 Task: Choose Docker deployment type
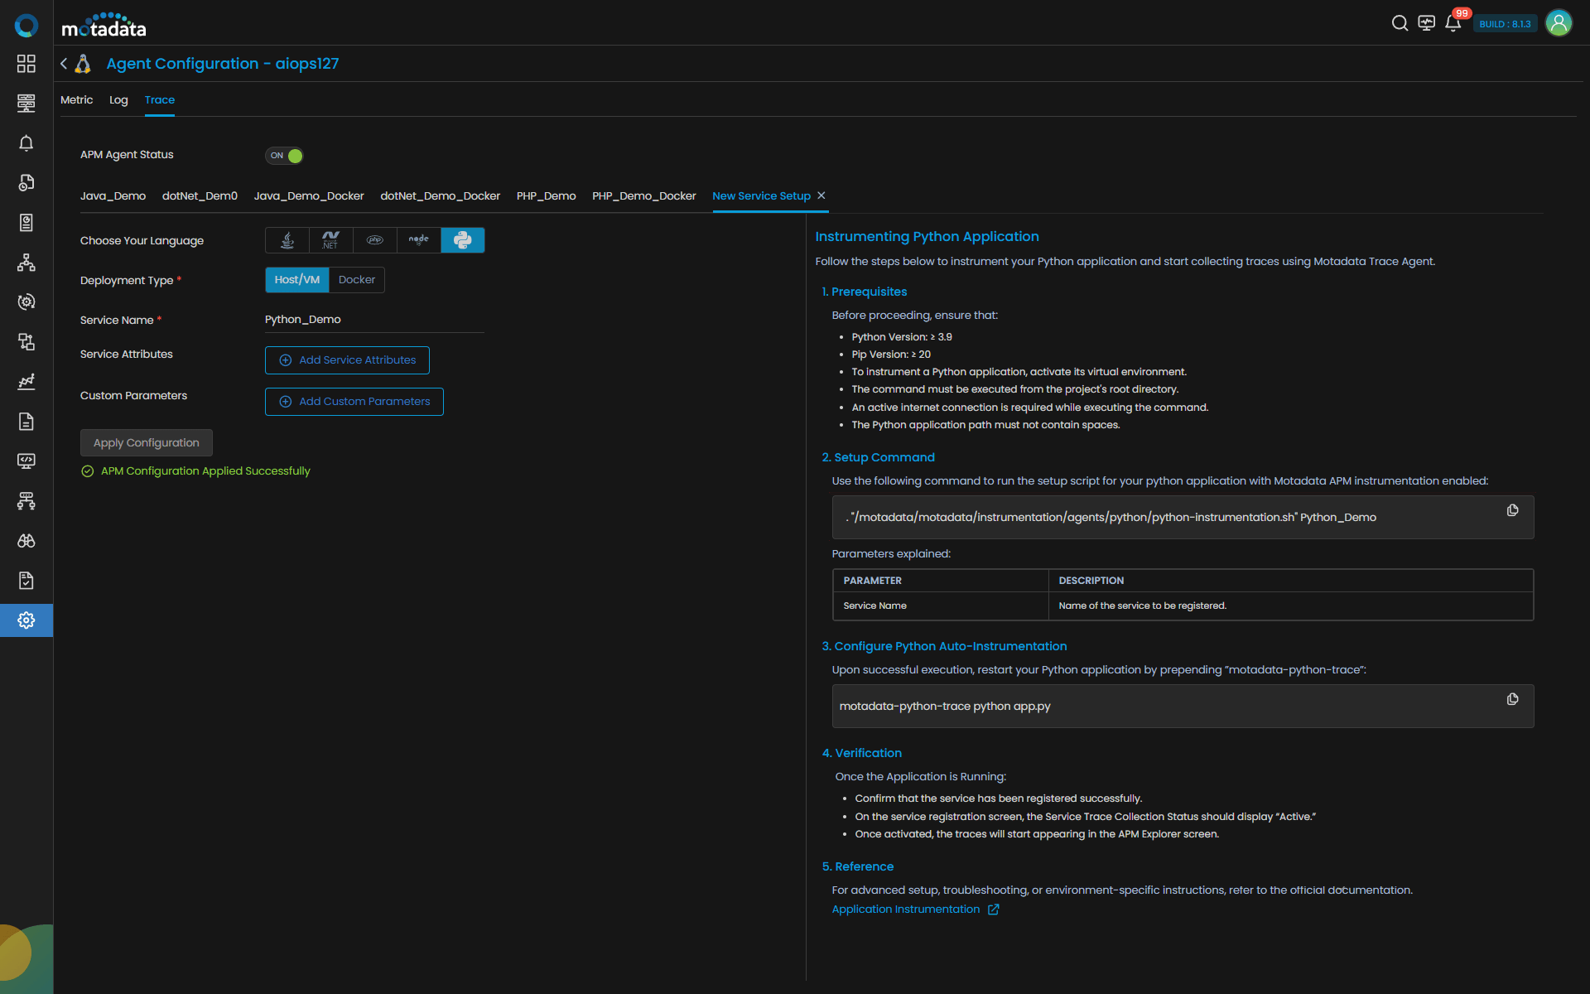coord(357,280)
